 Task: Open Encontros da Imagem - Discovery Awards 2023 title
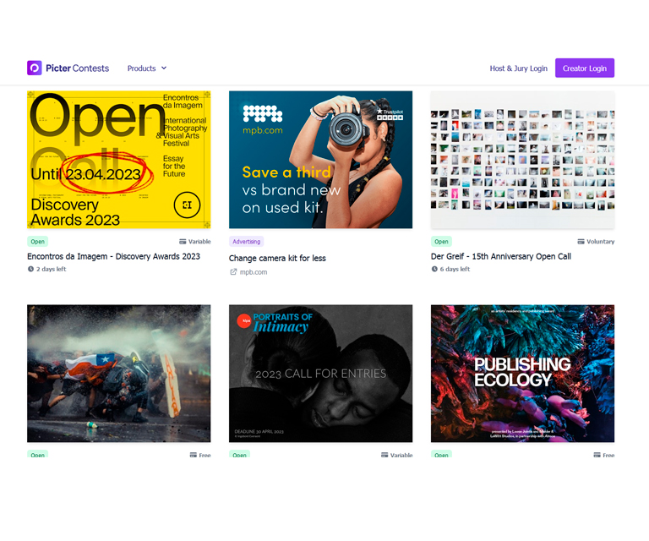click(x=113, y=256)
